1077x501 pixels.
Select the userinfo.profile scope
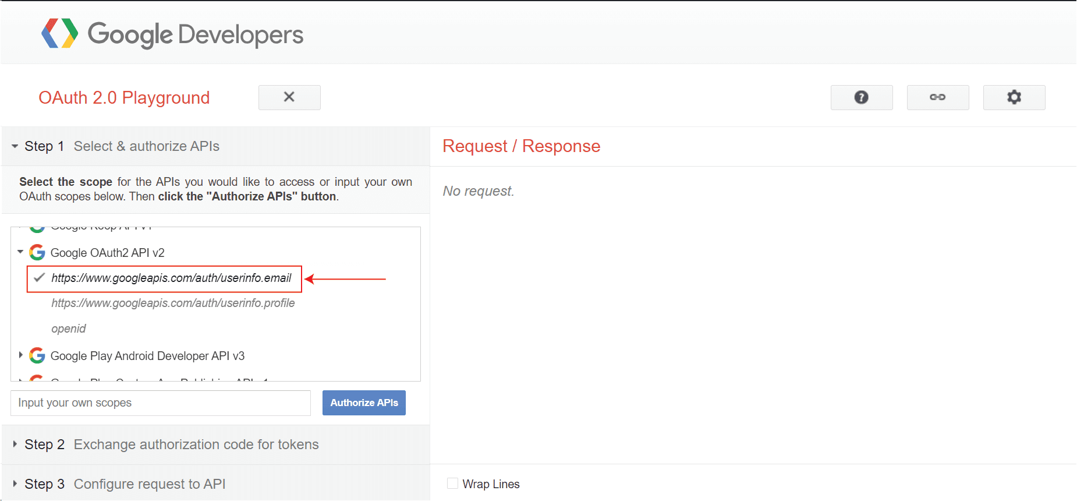pyautogui.click(x=173, y=303)
